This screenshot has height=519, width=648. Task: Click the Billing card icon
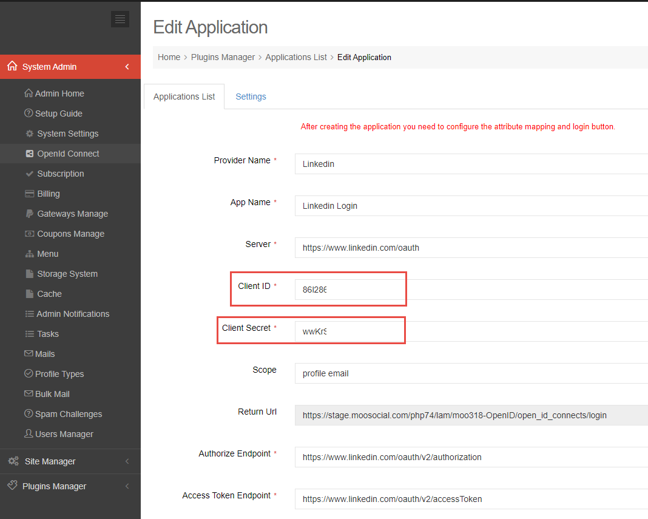(29, 194)
